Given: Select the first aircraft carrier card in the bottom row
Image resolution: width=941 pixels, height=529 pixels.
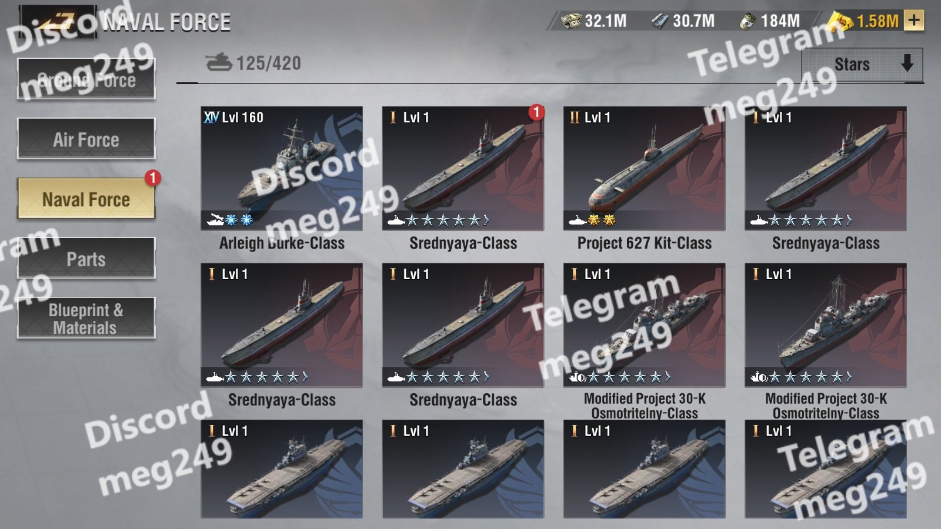Looking at the screenshot, I should click(282, 469).
